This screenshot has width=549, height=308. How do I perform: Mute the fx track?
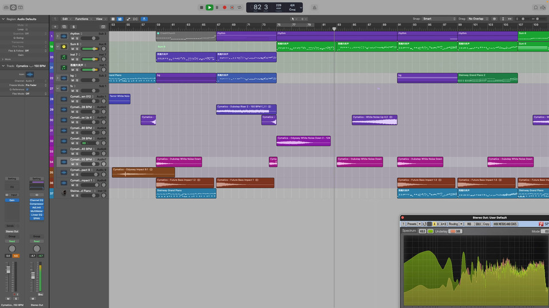pyautogui.click(x=73, y=91)
